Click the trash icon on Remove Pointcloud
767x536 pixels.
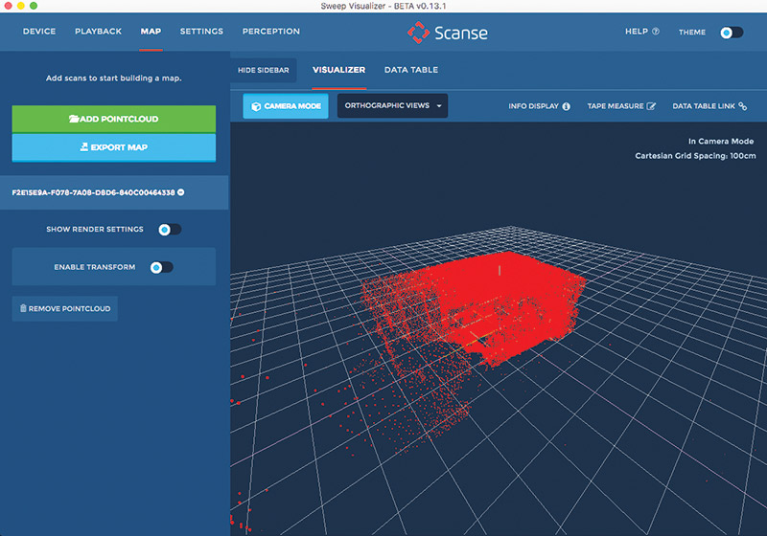pyautogui.click(x=23, y=308)
